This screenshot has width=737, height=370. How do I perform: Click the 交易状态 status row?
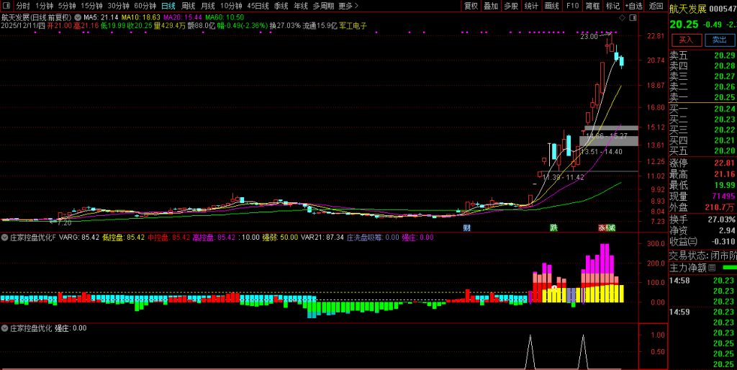(x=702, y=256)
